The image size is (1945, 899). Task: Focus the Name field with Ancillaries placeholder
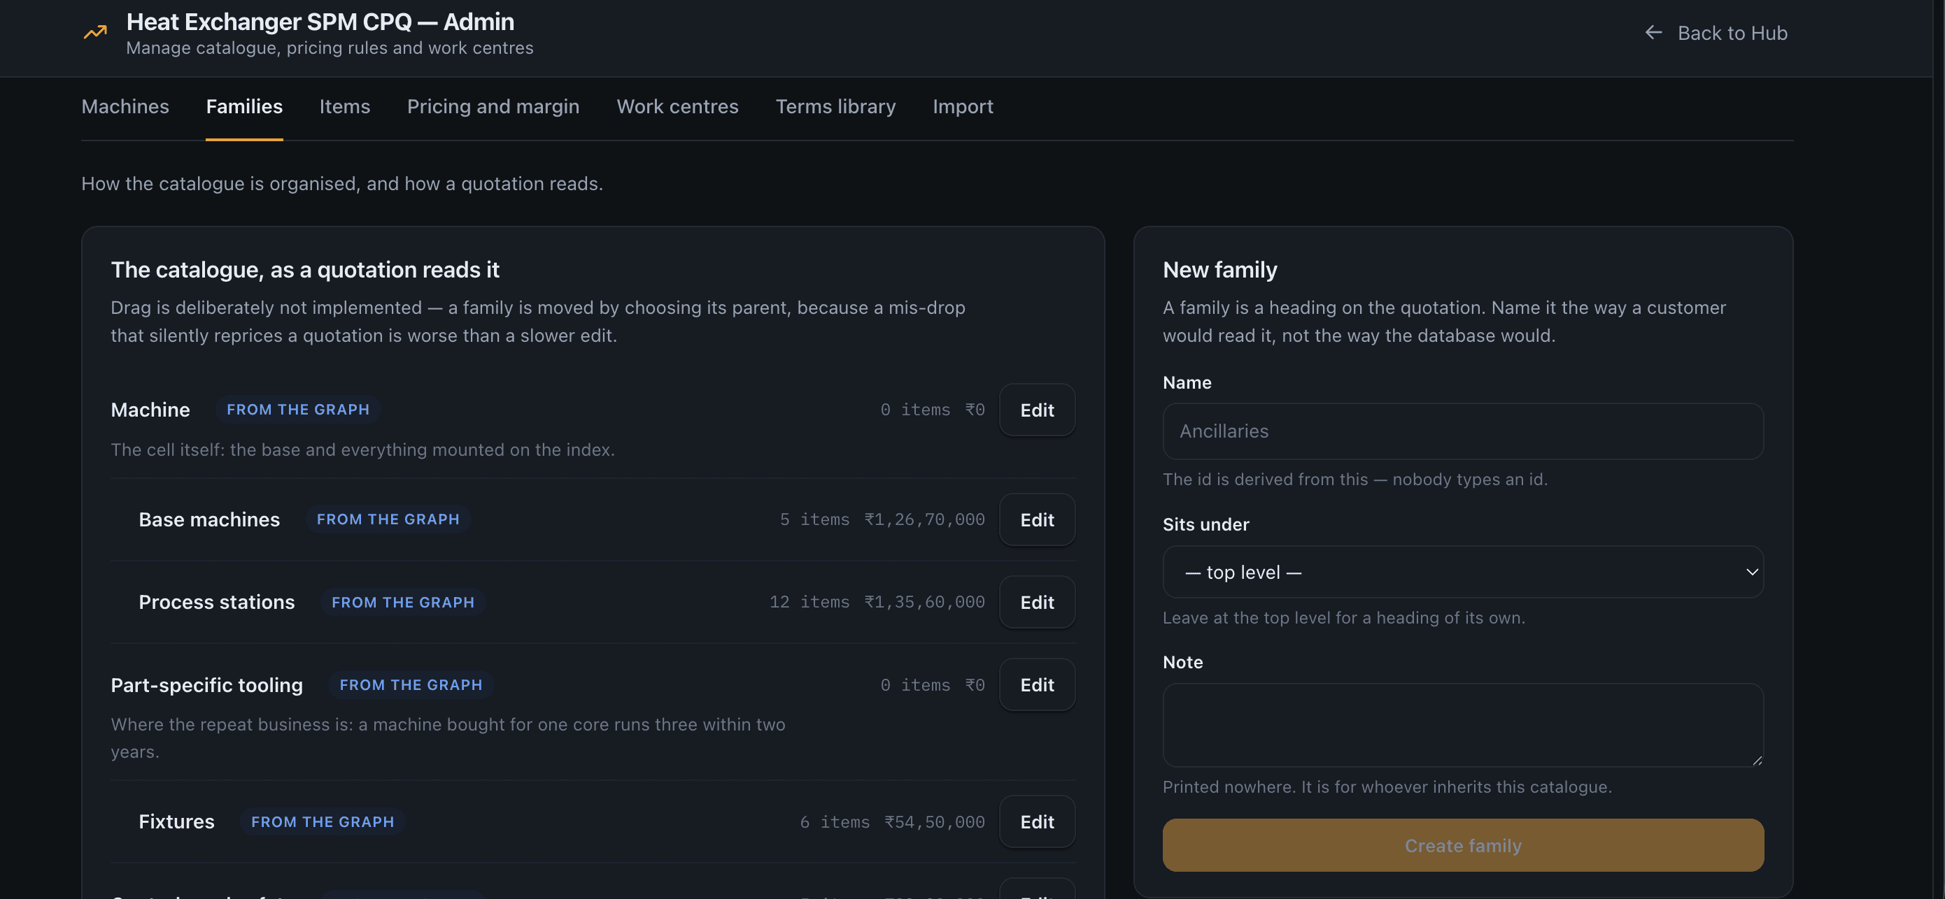[1462, 431]
